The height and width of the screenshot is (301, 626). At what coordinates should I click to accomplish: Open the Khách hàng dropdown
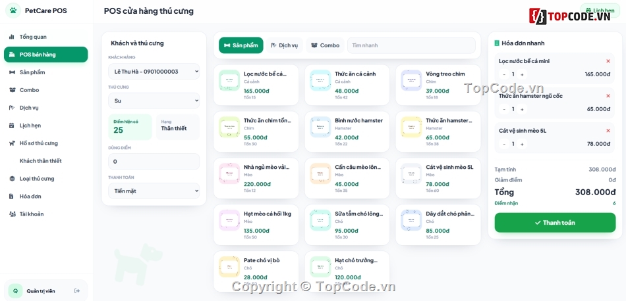click(154, 71)
